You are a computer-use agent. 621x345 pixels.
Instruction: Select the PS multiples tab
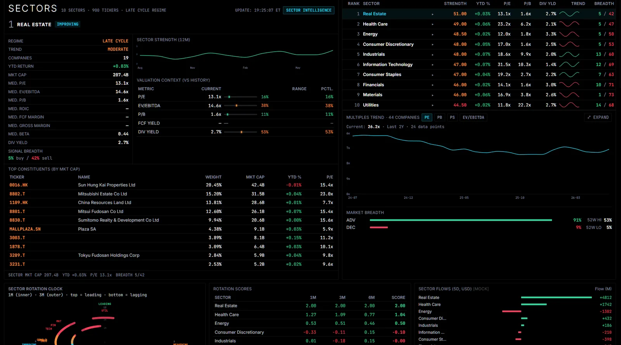click(x=452, y=117)
